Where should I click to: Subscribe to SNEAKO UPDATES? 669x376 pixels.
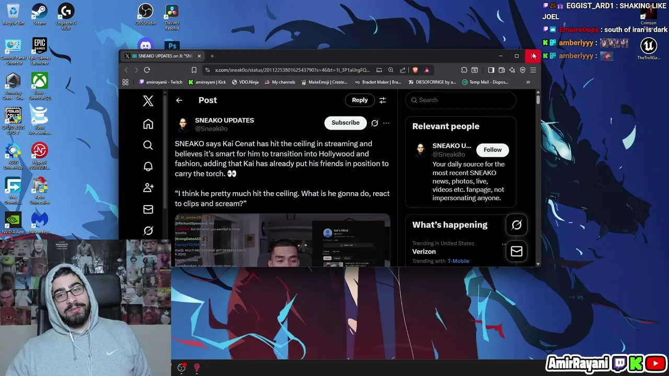click(345, 123)
